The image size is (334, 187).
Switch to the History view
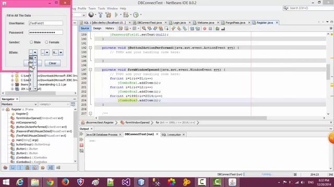click(x=110, y=28)
